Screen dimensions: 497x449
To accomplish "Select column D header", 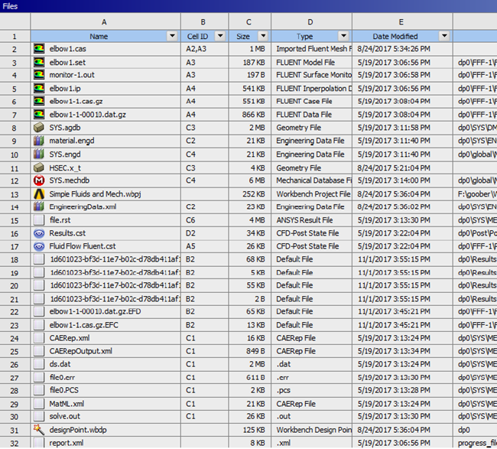I will coord(311,22).
